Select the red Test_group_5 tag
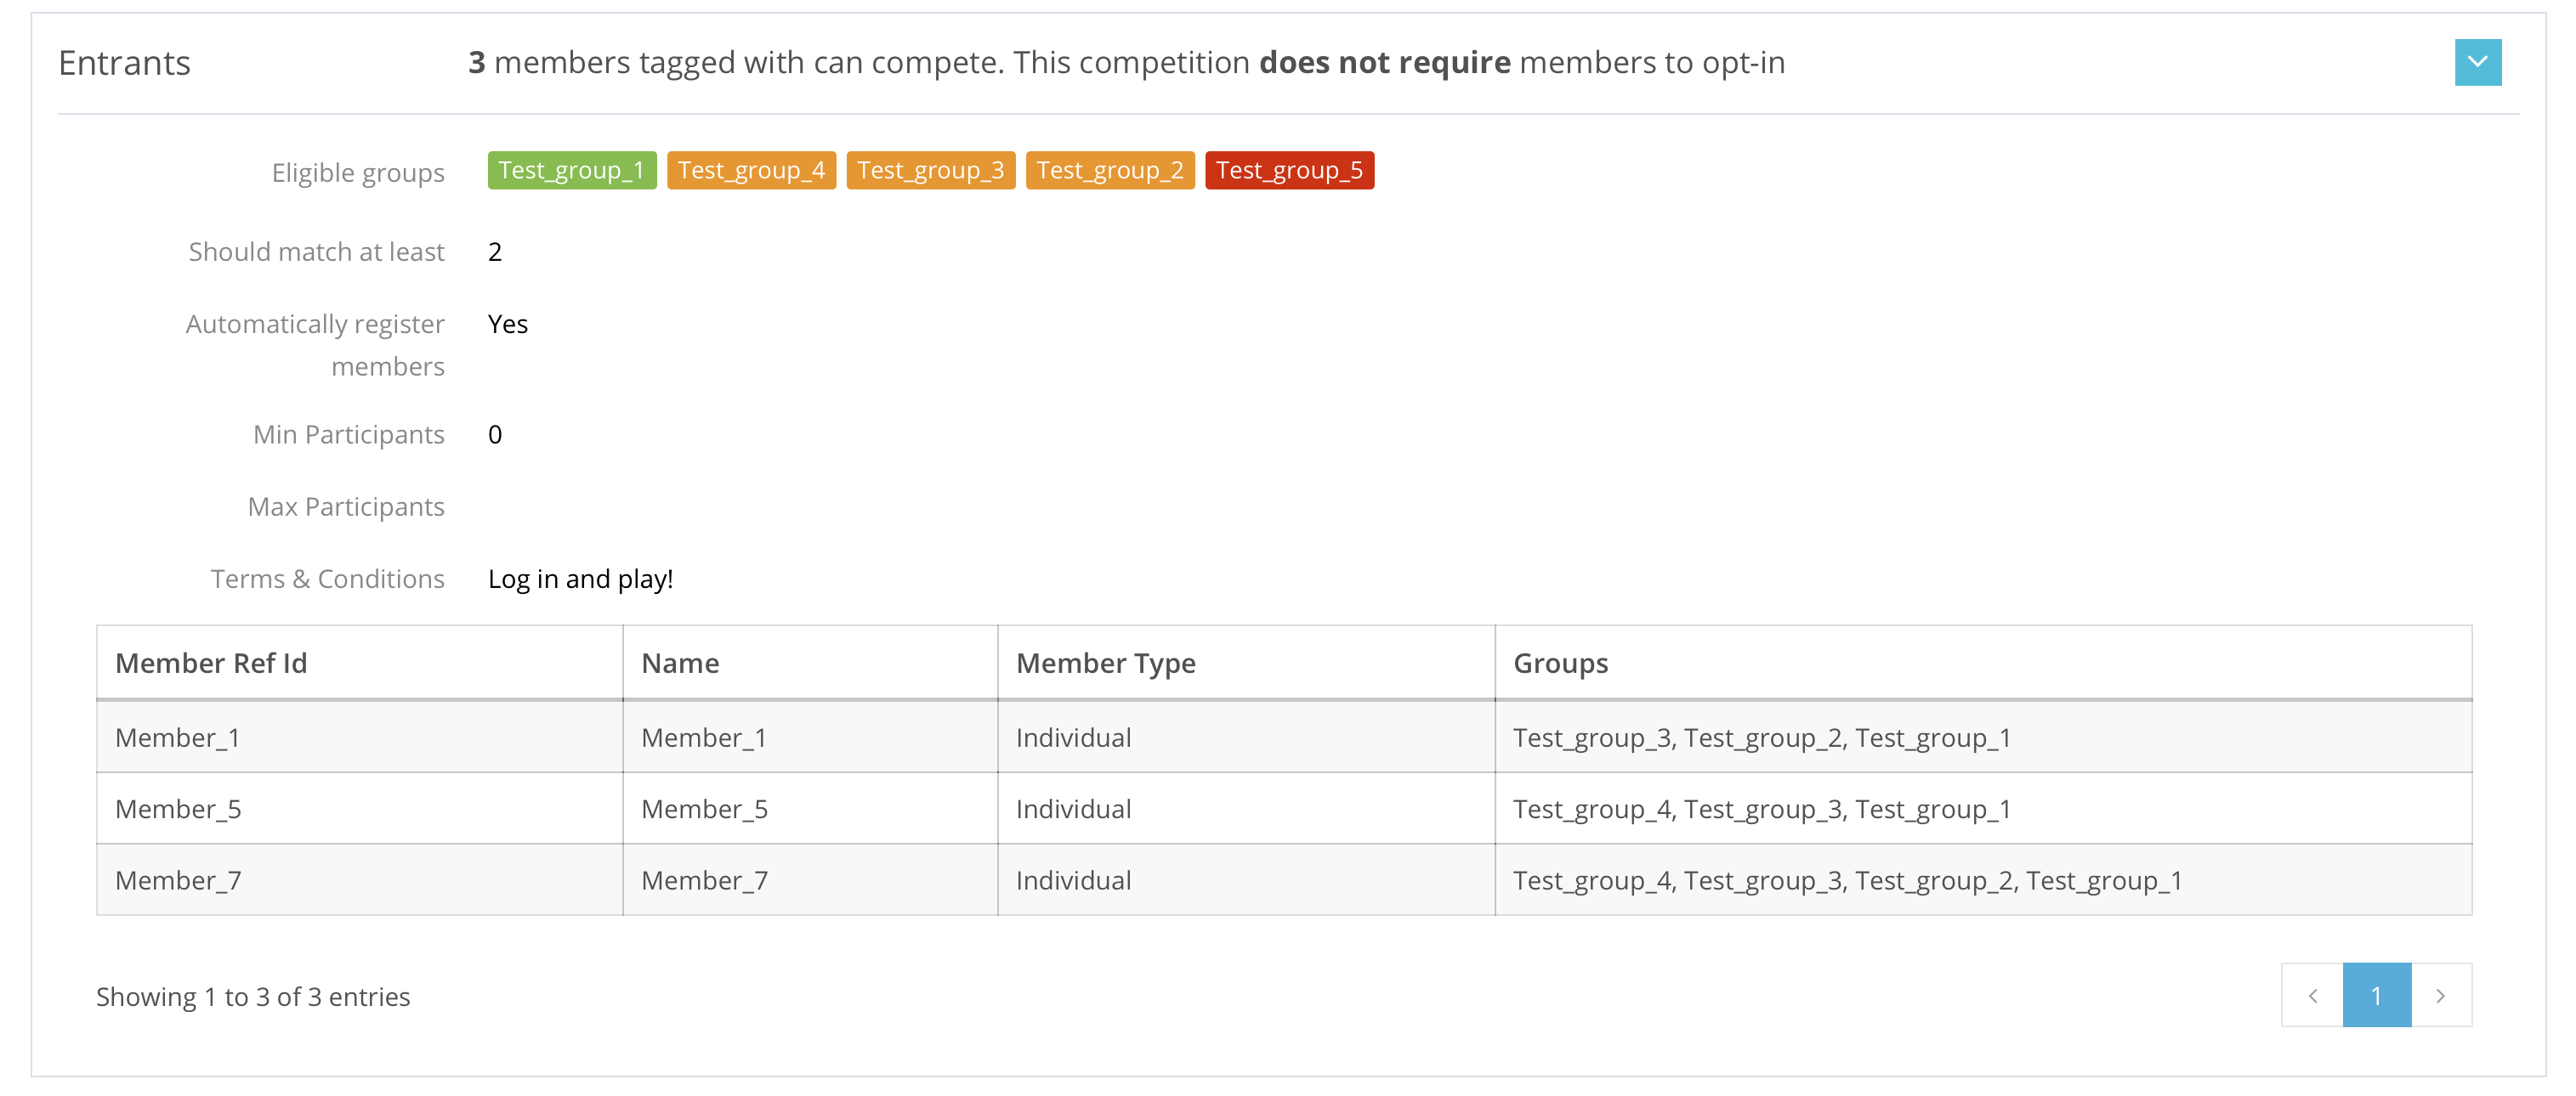2576x1096 pixels. pyautogui.click(x=1289, y=170)
